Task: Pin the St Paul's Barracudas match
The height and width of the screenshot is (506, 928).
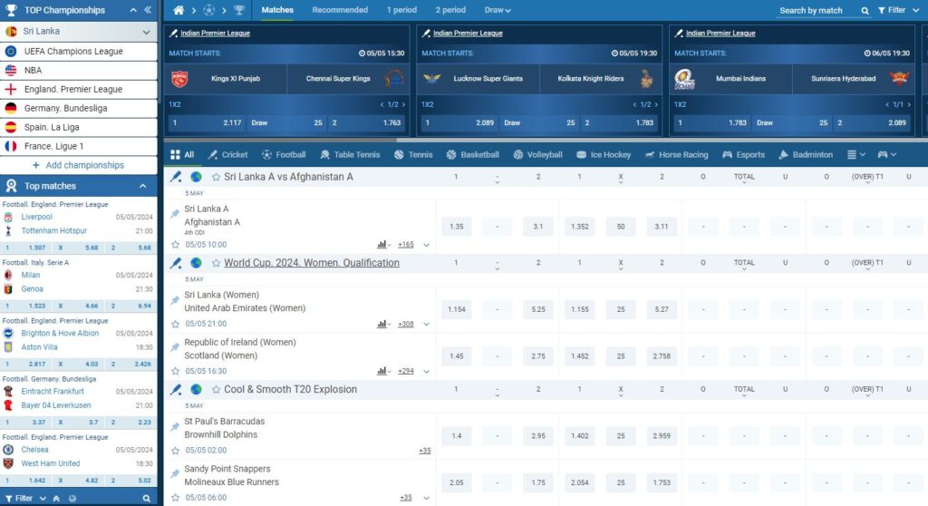Action: pos(175,426)
